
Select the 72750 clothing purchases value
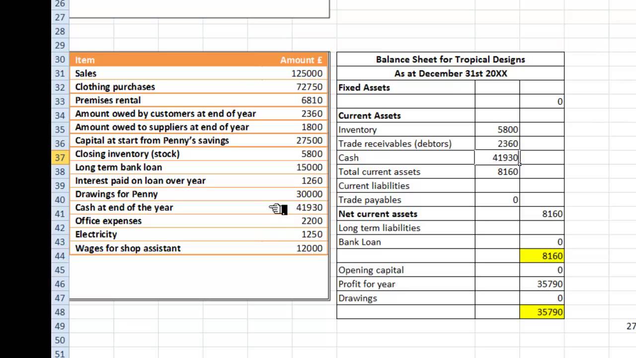[x=309, y=87]
